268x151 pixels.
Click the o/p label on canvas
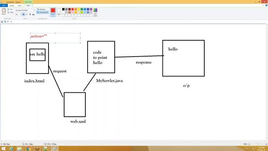186,85
